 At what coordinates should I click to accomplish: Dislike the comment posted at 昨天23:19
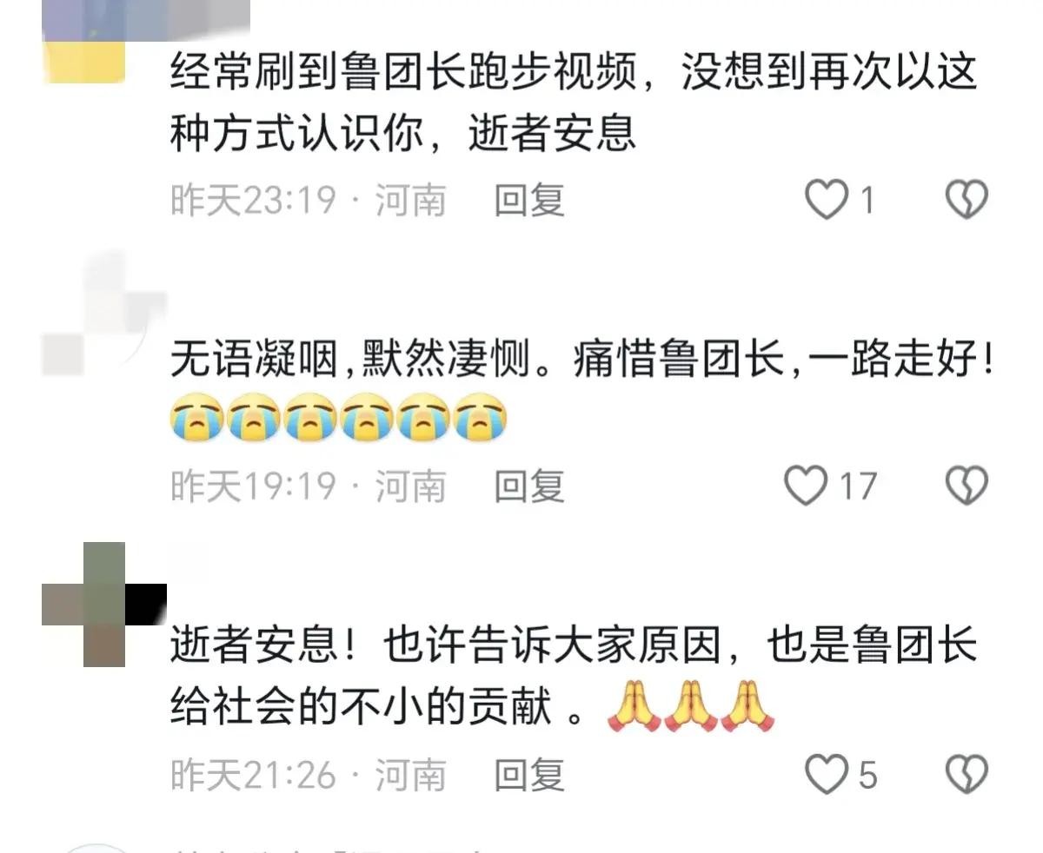click(967, 201)
